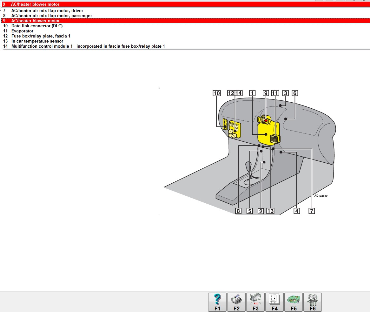Open the F3 A/C engine icon button
The width and height of the screenshot is (370, 312).
[x=255, y=302]
